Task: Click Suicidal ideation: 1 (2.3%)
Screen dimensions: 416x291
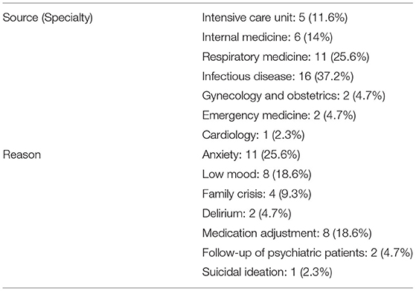Action: 267,272
